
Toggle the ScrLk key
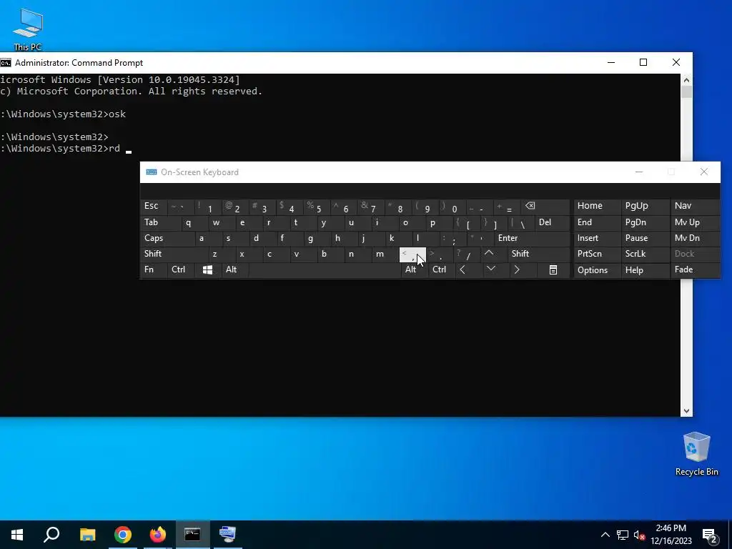click(x=646, y=254)
